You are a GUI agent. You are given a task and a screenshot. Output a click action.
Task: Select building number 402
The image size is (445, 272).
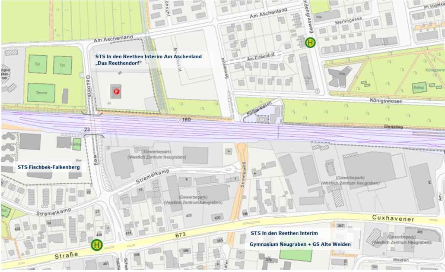point(188,215)
